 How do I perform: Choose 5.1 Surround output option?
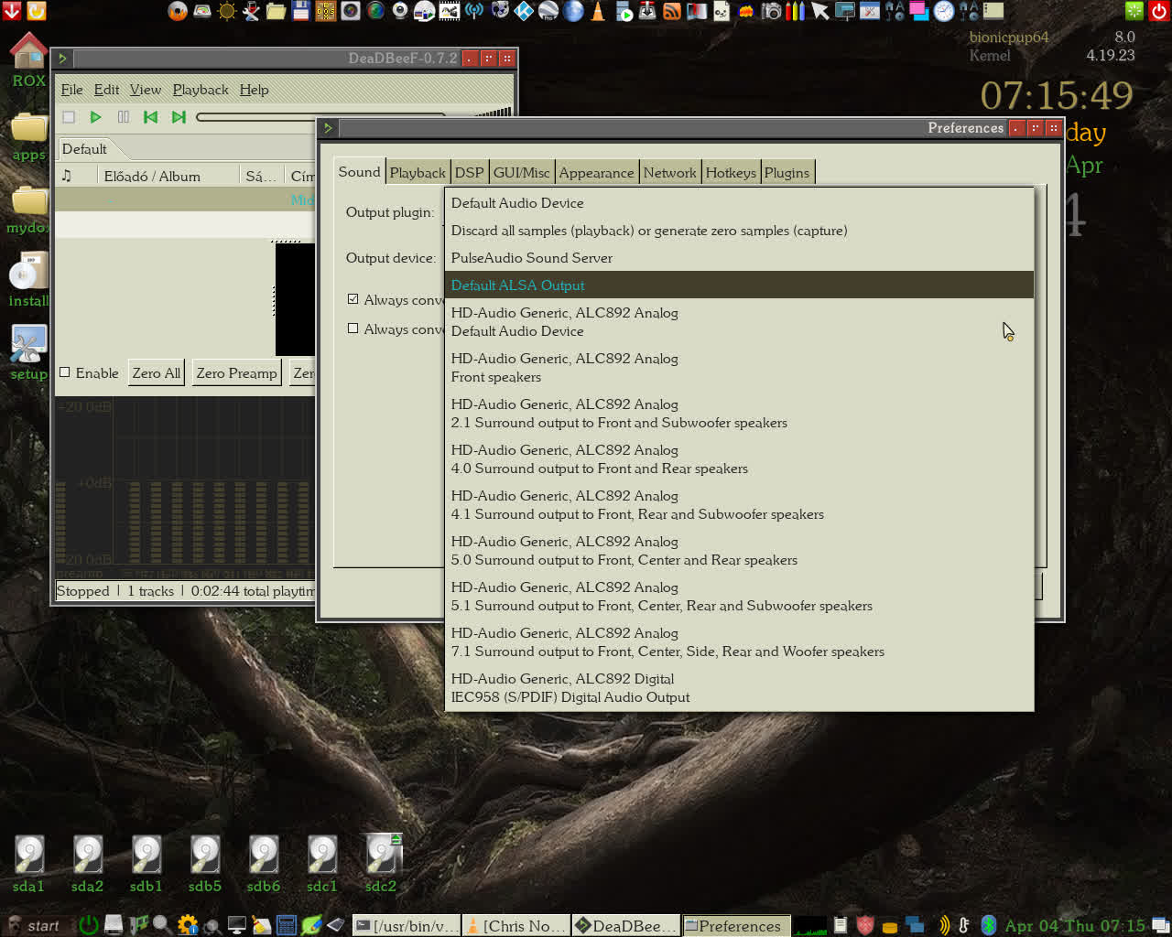coord(739,597)
